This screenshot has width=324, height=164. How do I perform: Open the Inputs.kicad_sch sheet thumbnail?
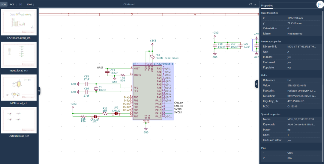point(19,55)
